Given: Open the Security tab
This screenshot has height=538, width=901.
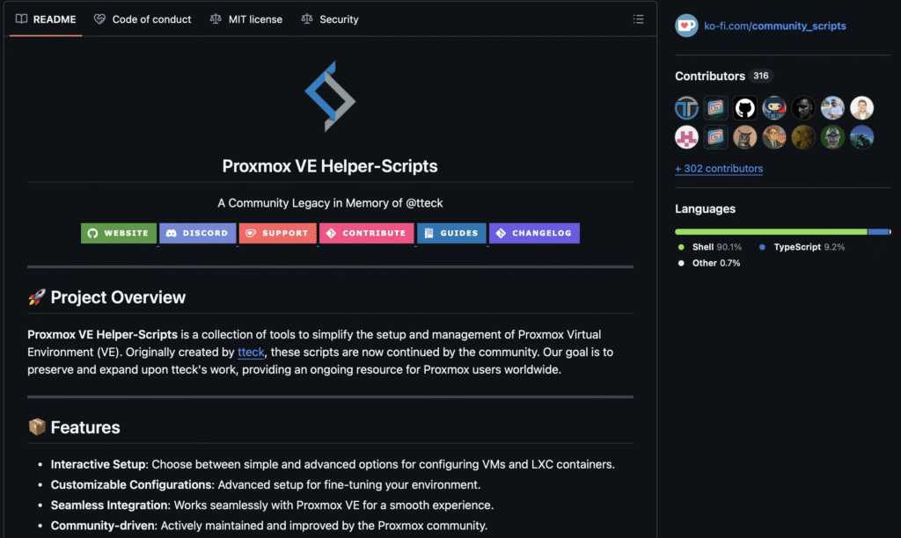Looking at the screenshot, I should coord(330,19).
